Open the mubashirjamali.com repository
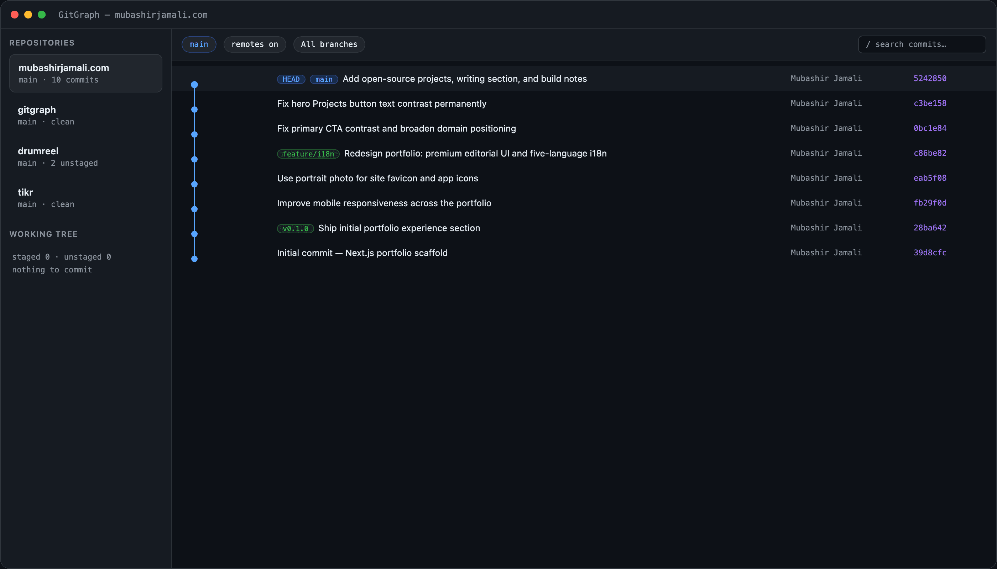This screenshot has width=997, height=569. pos(86,73)
